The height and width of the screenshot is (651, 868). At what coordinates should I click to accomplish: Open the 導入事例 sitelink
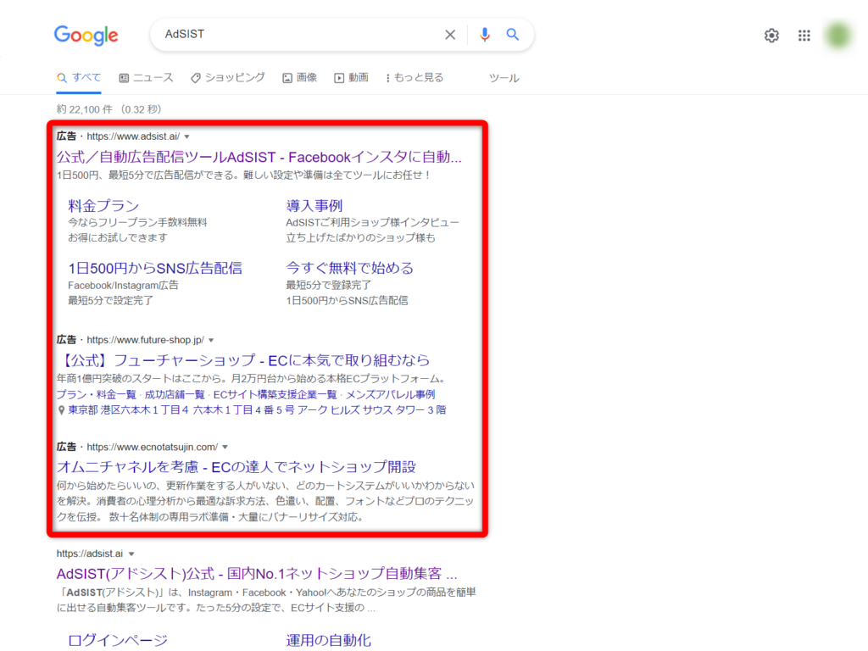point(314,206)
